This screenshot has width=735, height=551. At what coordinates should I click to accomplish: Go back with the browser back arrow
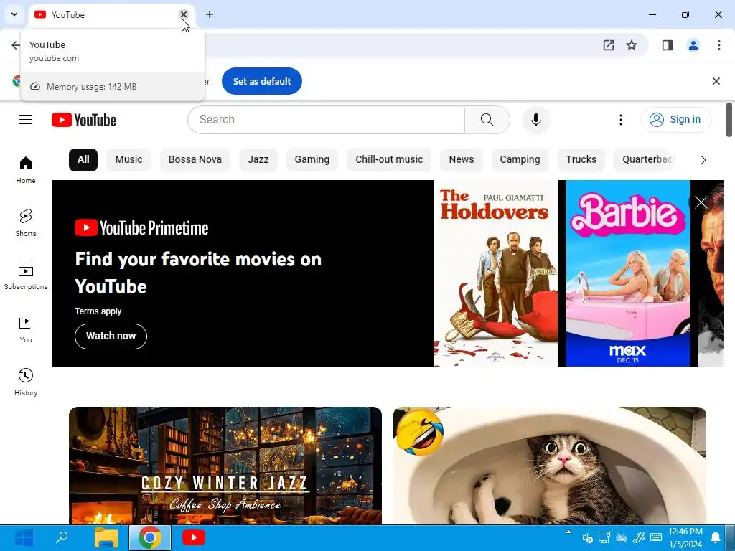click(16, 45)
